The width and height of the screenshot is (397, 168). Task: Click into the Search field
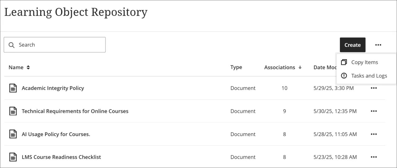tap(59, 45)
